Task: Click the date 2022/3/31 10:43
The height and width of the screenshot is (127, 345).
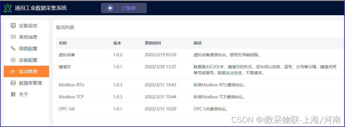Action: click(x=161, y=85)
